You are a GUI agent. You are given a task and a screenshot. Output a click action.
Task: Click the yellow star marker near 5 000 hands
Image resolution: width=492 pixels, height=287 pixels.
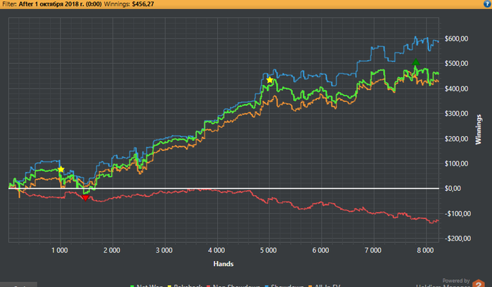pos(269,79)
